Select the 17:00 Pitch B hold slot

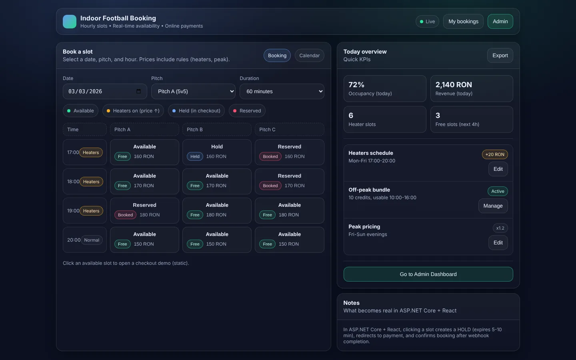[x=217, y=152]
